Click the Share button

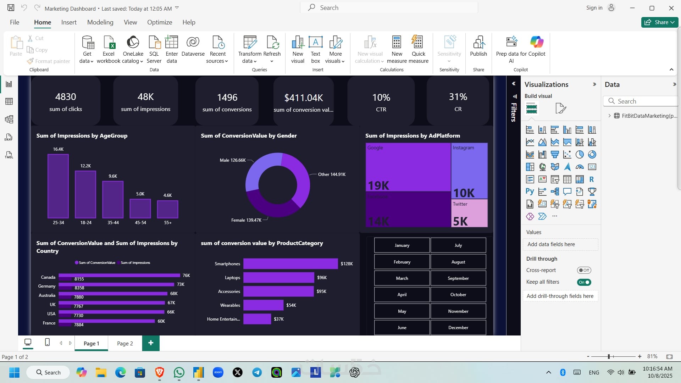tap(659, 22)
